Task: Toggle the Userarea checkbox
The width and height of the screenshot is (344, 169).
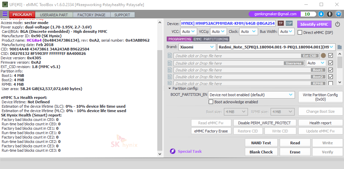Action: 330,63
